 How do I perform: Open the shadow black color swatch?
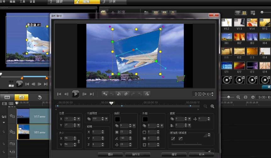tap(117, 119)
